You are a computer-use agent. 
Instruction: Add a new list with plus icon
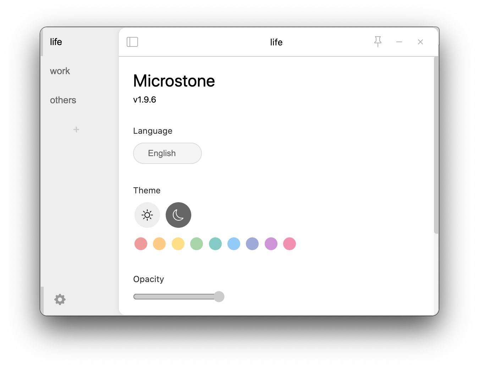(76, 130)
